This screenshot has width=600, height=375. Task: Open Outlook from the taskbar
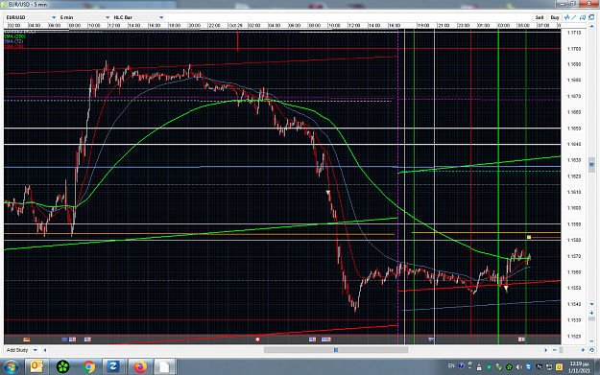pos(36,367)
